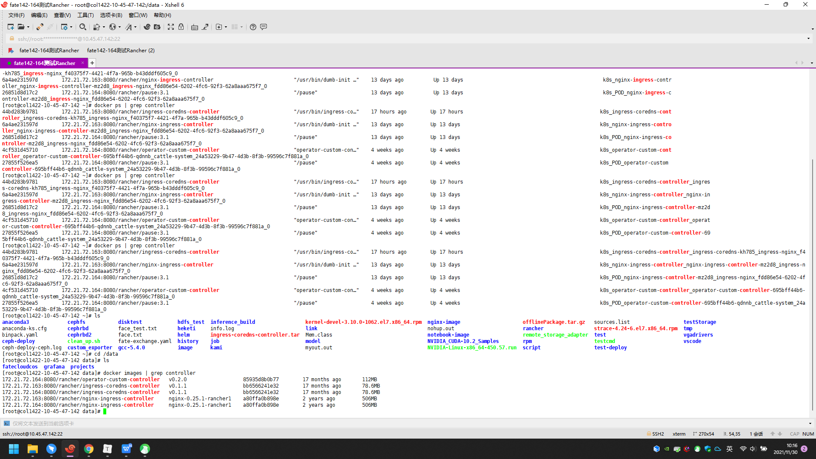The image size is (816, 459).
Task: Expand the Properties dropdown arrow
Action: (71, 27)
